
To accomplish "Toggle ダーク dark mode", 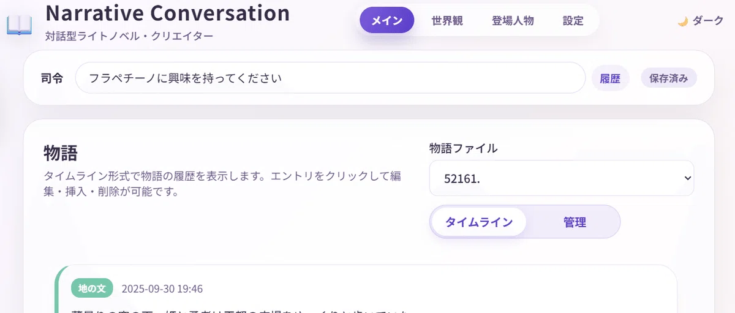I will click(701, 21).
